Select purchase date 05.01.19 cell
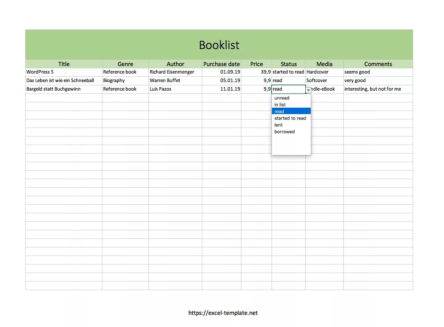Image resolution: width=444 pixels, height=327 pixels. pos(222,81)
